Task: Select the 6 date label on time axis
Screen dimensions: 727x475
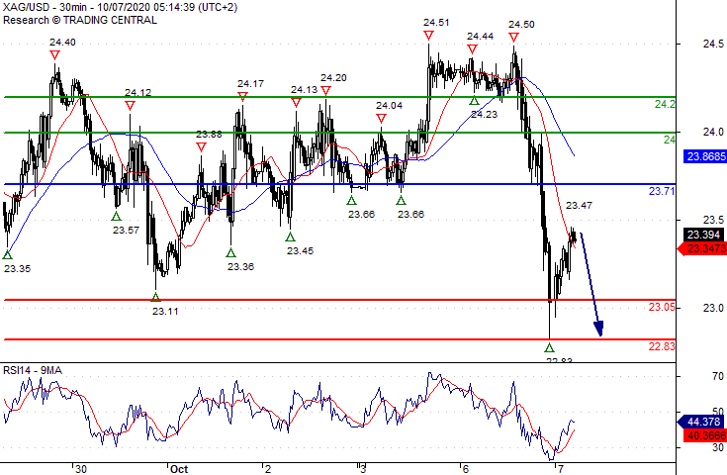Action: click(x=466, y=469)
